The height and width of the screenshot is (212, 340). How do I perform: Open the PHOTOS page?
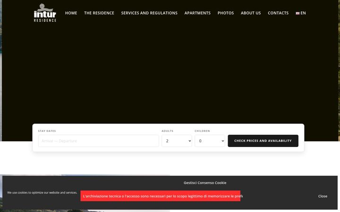[x=226, y=13]
